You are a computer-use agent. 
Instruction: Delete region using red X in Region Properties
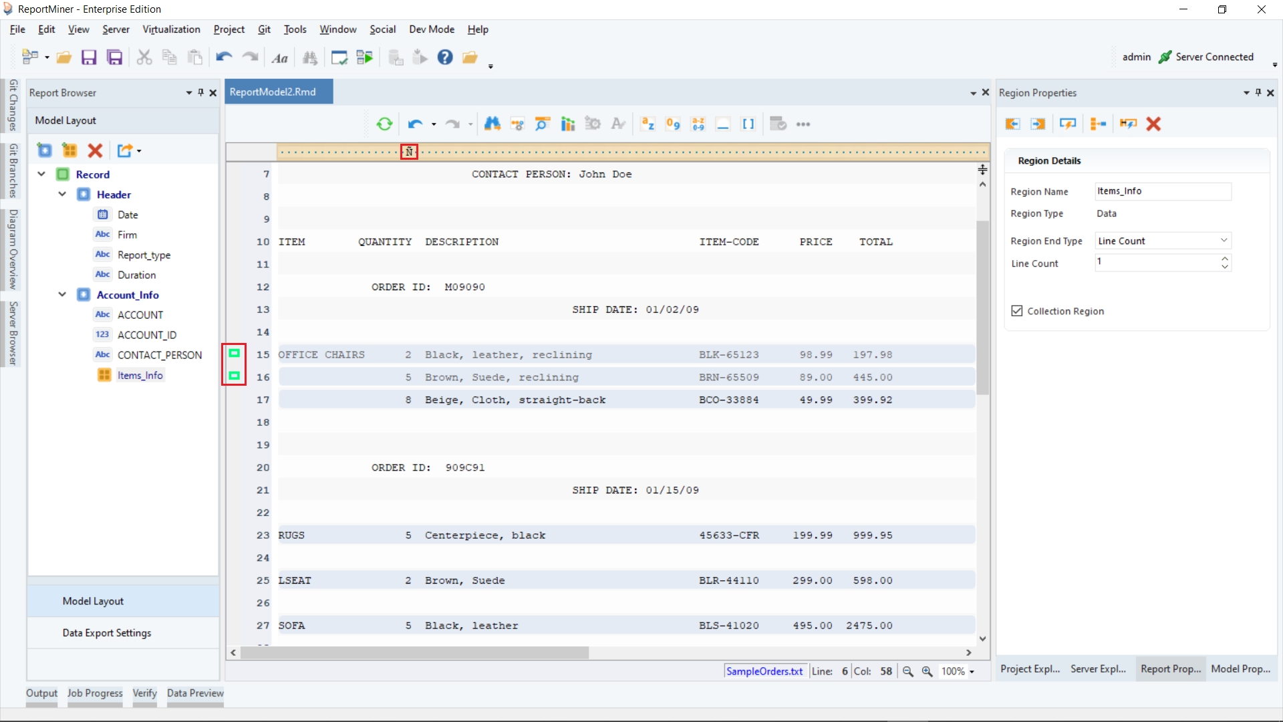click(x=1153, y=124)
